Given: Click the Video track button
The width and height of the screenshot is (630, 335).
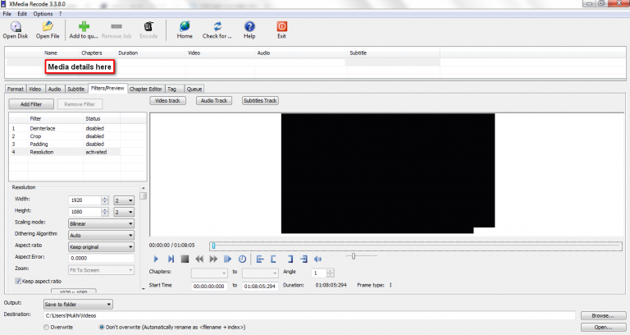Looking at the screenshot, I should click(167, 100).
